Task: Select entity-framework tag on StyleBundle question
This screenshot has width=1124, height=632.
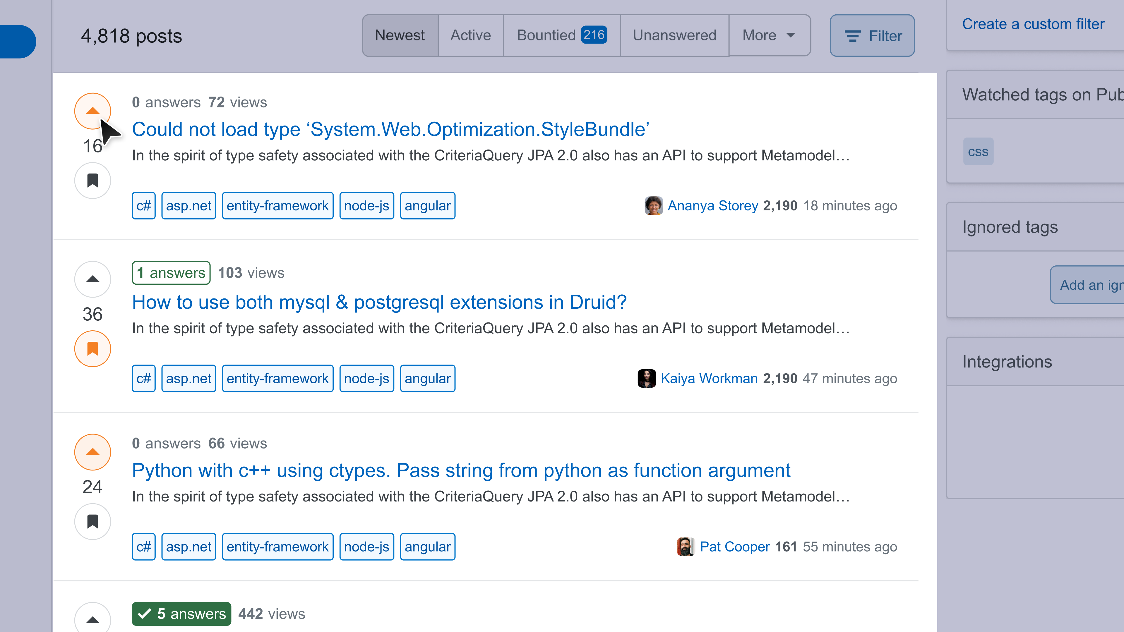Action: [x=277, y=205]
